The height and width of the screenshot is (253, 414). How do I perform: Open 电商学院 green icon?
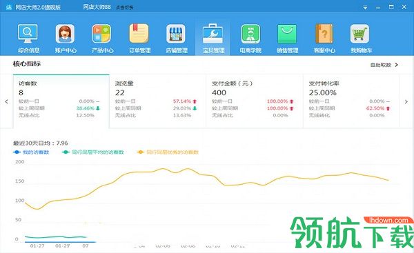pos(250,34)
